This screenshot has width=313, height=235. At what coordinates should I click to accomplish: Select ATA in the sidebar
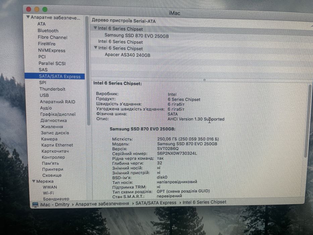(42, 24)
